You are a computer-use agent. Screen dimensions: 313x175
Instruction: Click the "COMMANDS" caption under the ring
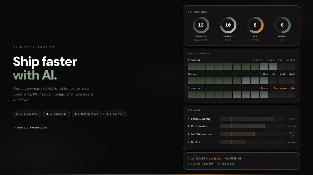[x=228, y=37]
